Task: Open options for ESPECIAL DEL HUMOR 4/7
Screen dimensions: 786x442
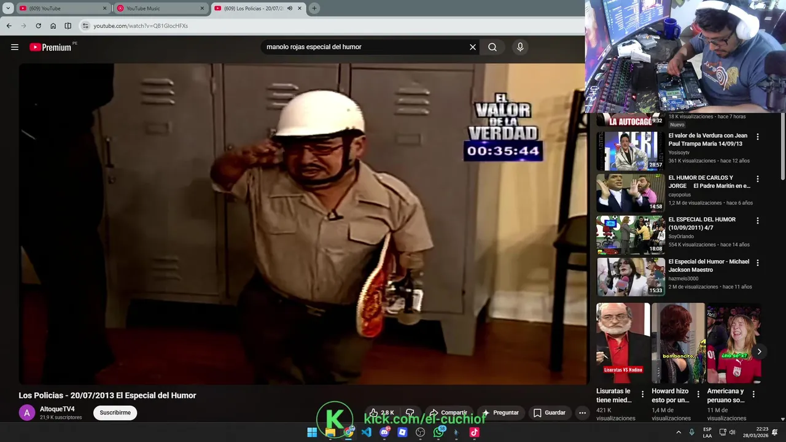Action: (x=757, y=221)
